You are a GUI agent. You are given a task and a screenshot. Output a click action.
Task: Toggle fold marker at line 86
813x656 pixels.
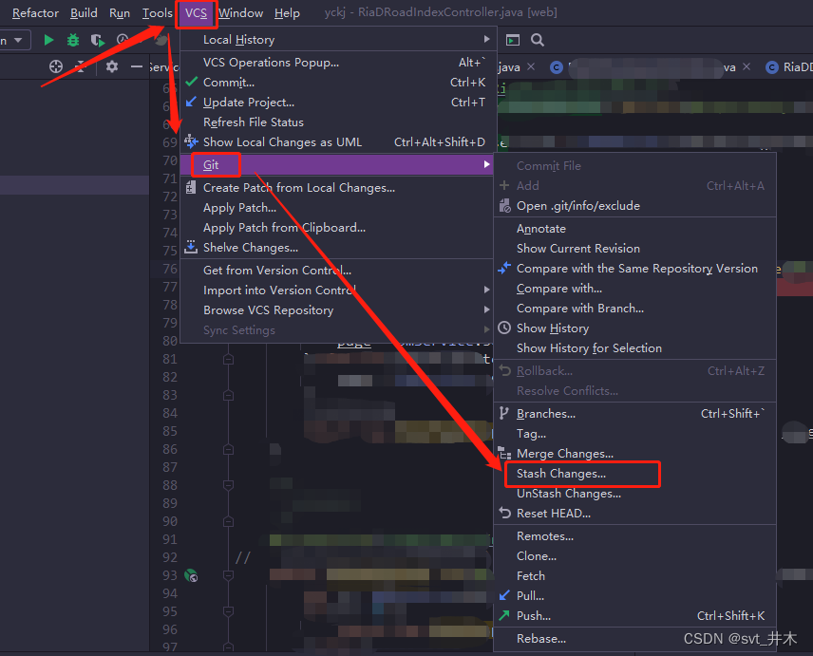click(228, 449)
